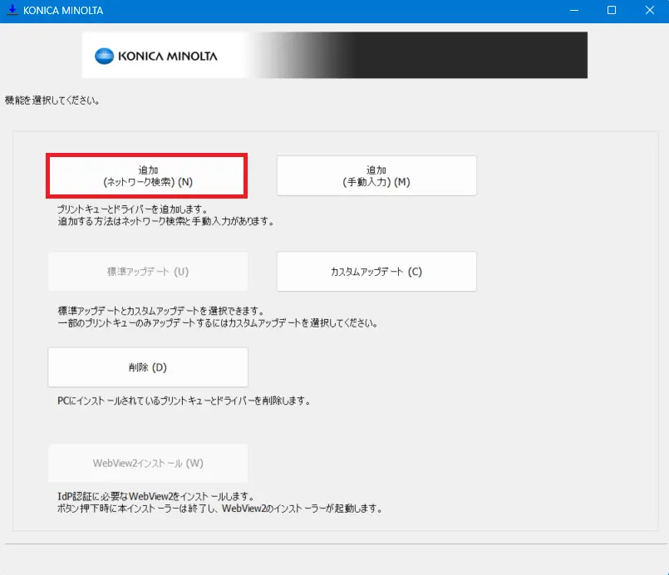Click the 機能を選択してください prompt text
The height and width of the screenshot is (575, 669).
pyautogui.click(x=52, y=101)
